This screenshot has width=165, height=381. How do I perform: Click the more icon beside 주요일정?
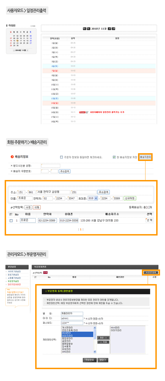(x=33, y=26)
